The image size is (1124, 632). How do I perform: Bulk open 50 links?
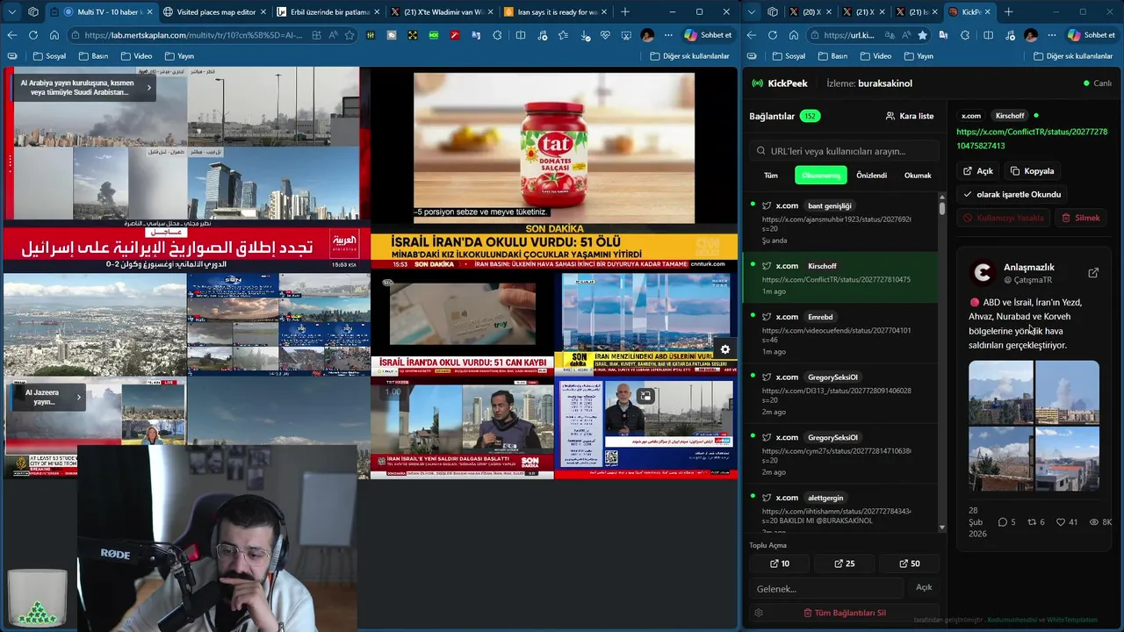point(909,564)
